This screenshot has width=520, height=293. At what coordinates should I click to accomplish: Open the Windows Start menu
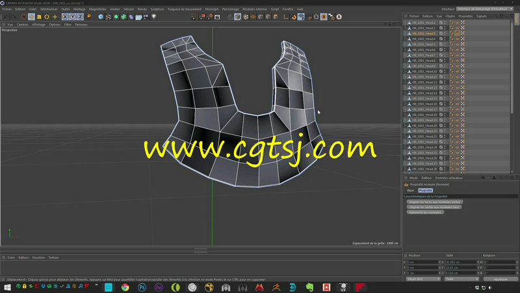coord(7,287)
